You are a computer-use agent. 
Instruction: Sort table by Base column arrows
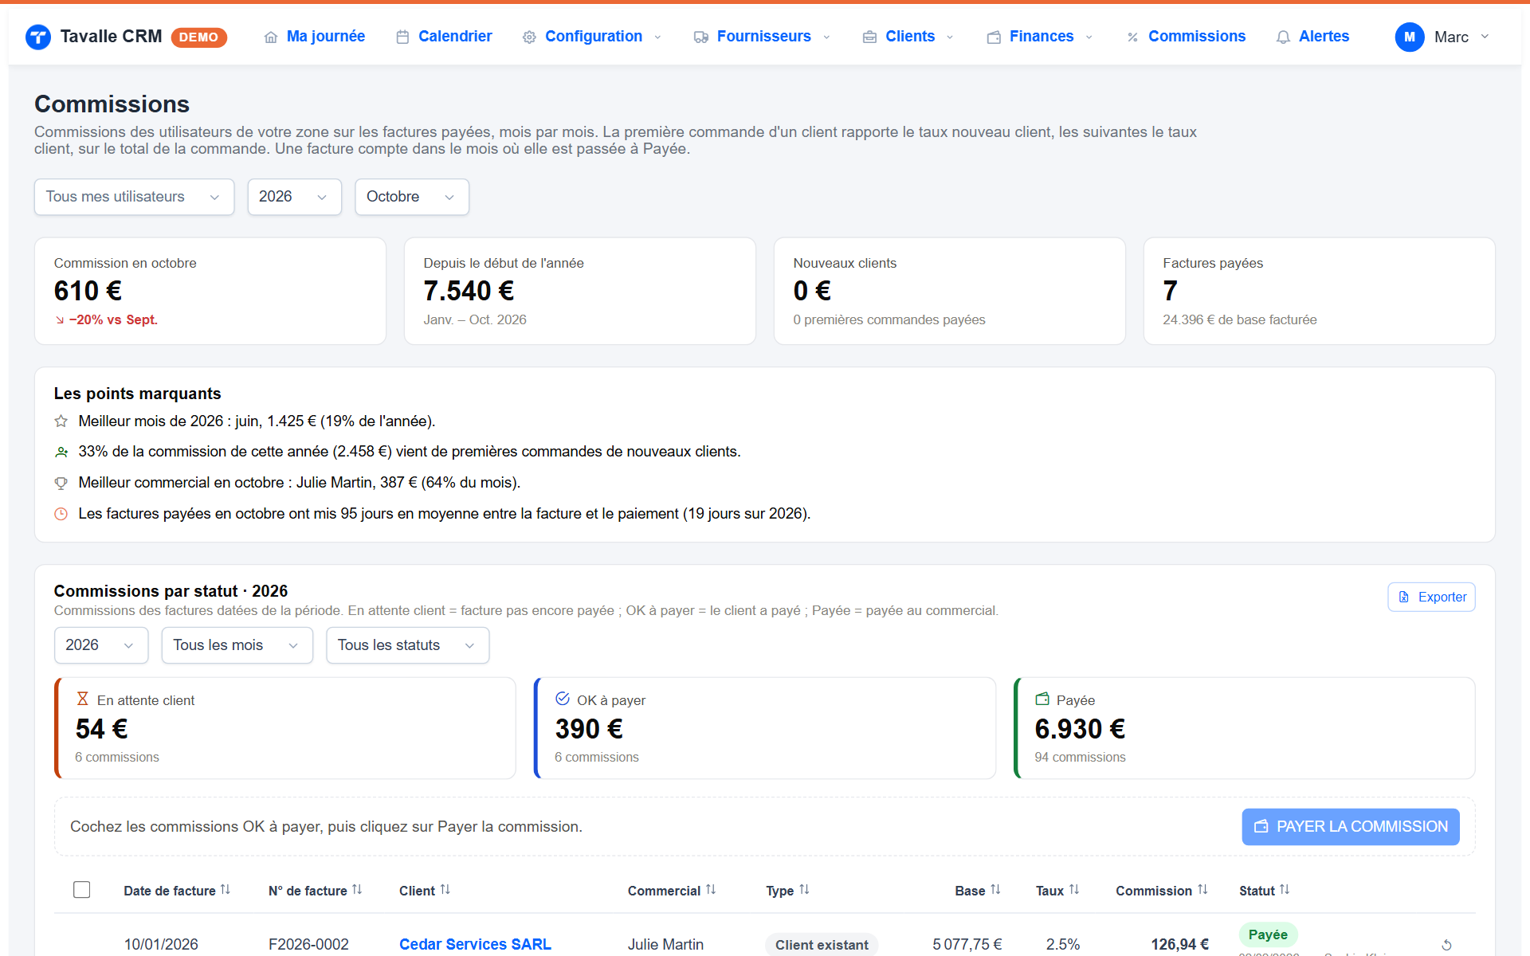point(995,890)
